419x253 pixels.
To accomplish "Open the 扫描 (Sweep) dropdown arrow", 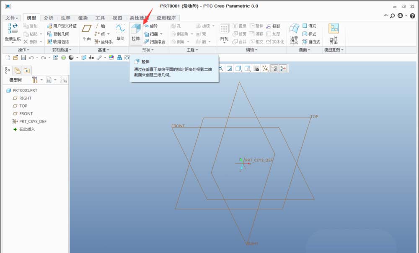I will click(161, 34).
